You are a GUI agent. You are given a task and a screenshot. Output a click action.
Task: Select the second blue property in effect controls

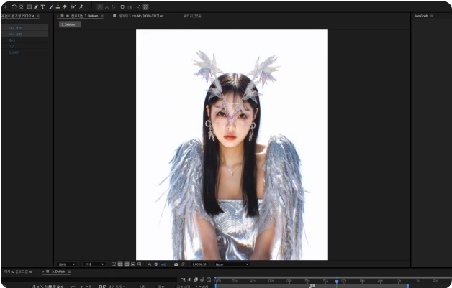(15, 34)
